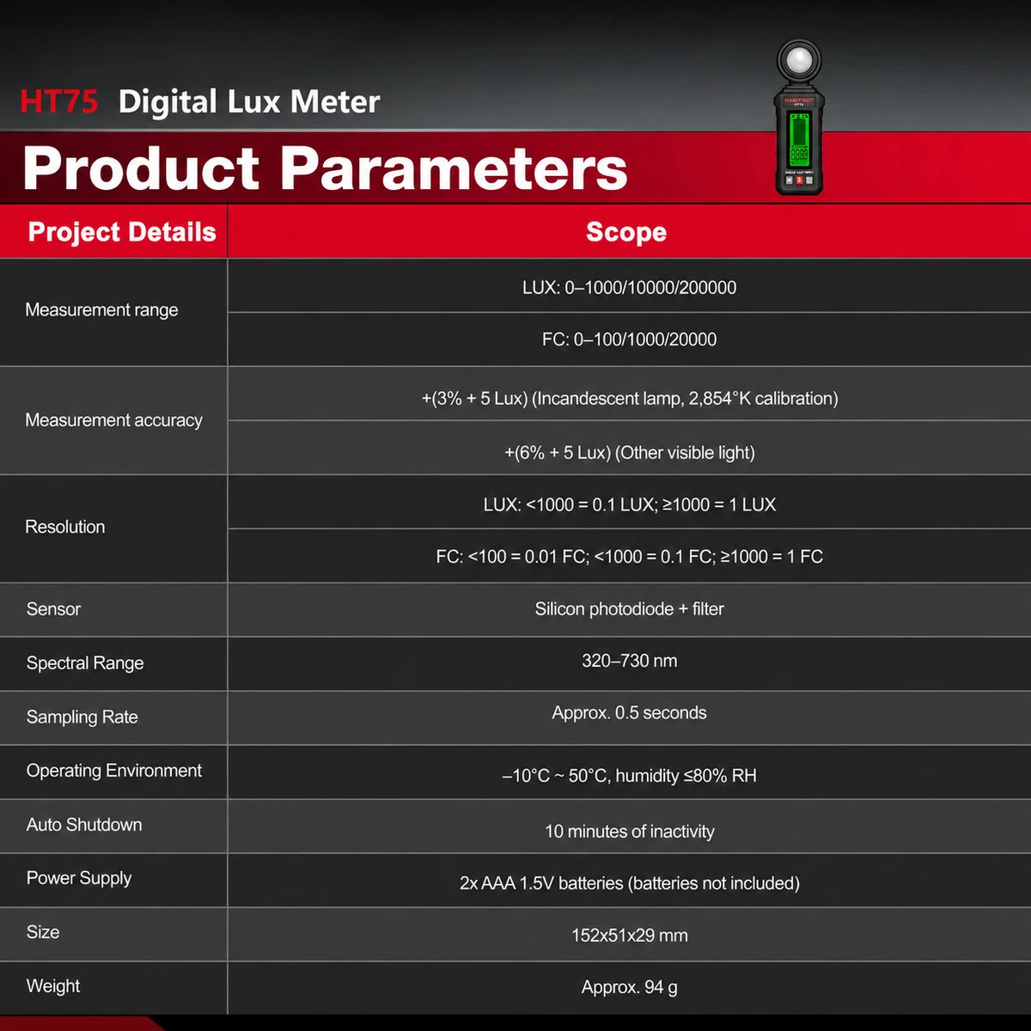Select the "Auto Shutdown" row label
Viewport: 1031px width, 1031px height.
[x=84, y=825]
